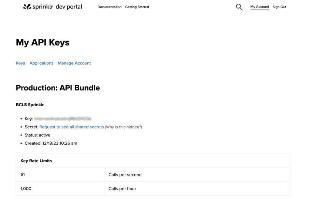The height and width of the screenshot is (199, 309).
Task: Select the BCLS Sprinklr application name
Action: click(30, 105)
